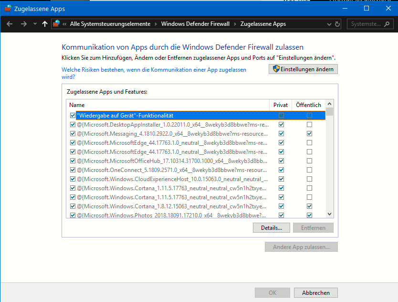The width and height of the screenshot is (398, 302).
Task: Toggle Privat checkbox for Windows.Photos
Action: pos(281,216)
